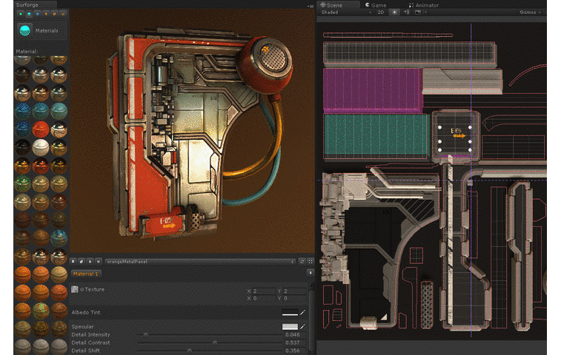The width and height of the screenshot is (561, 355).
Task: Click the delete X icon below preview
Action: pos(99,261)
